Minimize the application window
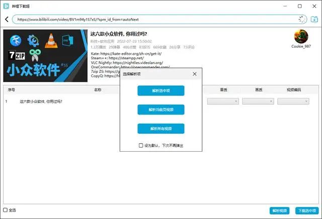The height and width of the screenshot is (219, 322). point(285,6)
